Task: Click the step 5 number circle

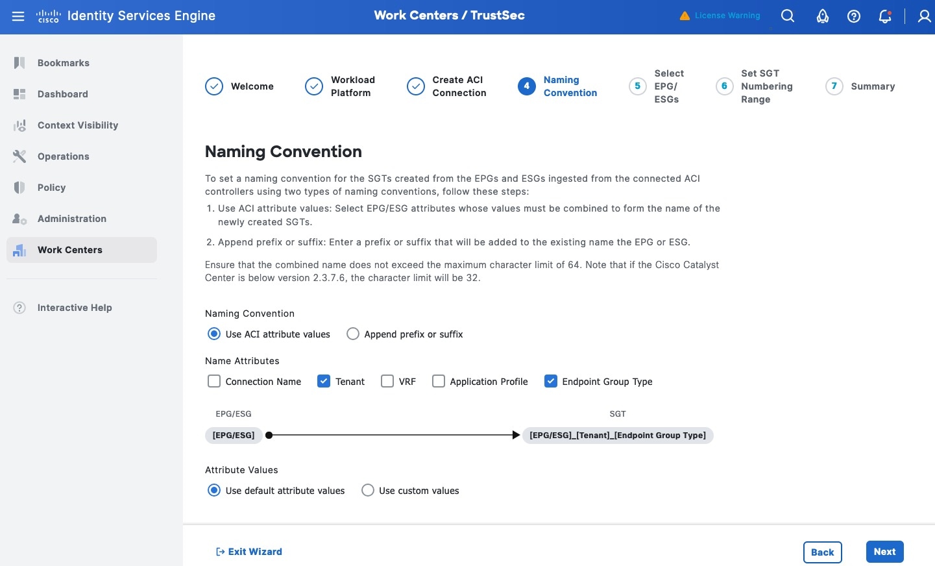Action: coord(638,86)
